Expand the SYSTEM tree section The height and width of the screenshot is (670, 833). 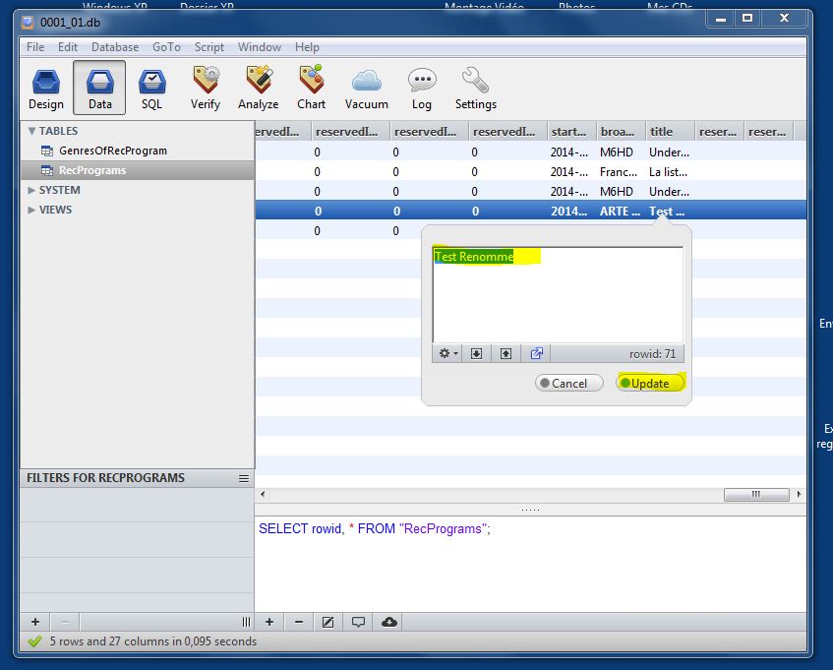click(x=31, y=190)
